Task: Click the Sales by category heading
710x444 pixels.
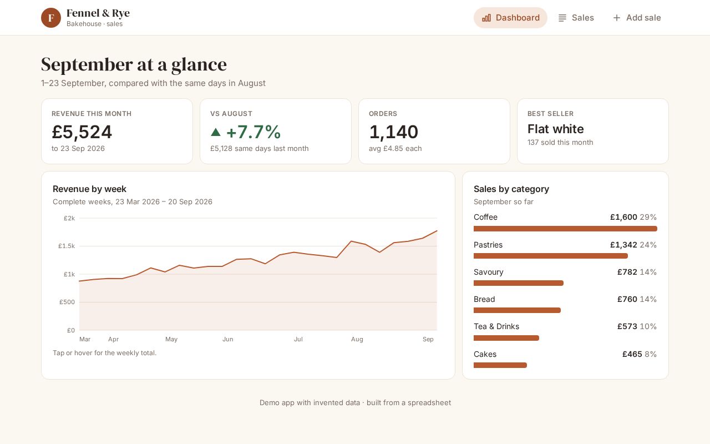Action: [x=511, y=189]
